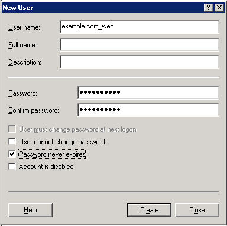Uncheck Password never expires
227x226 pixels.
(x=12, y=154)
